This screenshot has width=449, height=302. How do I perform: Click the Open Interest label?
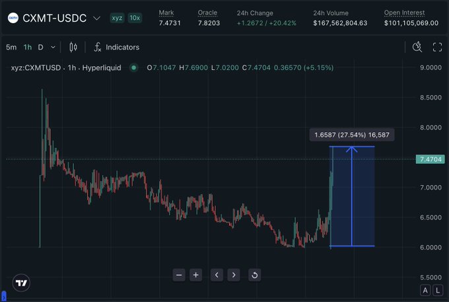point(404,13)
